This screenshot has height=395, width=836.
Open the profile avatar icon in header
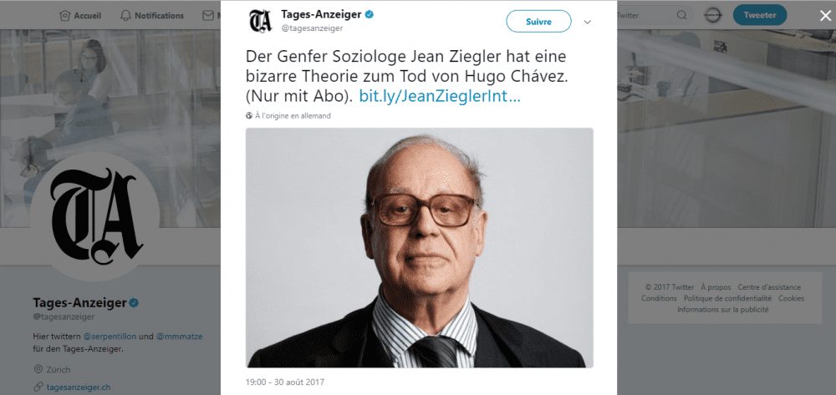click(x=713, y=15)
